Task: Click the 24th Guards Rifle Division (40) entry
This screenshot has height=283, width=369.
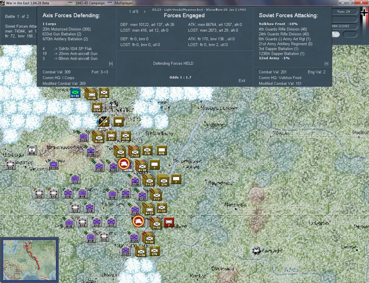Action: pyautogui.click(x=284, y=34)
